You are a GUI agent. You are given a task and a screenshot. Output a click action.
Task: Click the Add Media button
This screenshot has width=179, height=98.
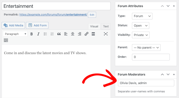click(13, 25)
